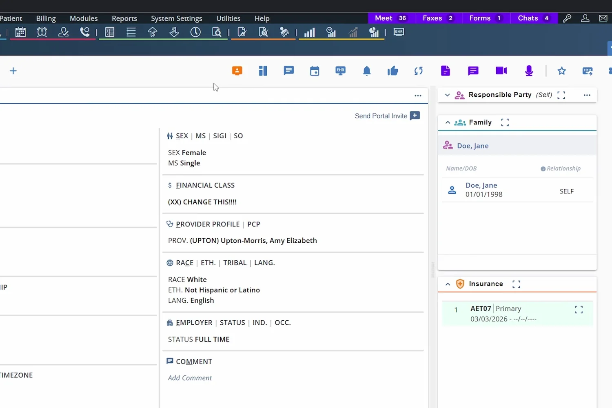Click the favorite star icon
The height and width of the screenshot is (408, 612).
(x=562, y=71)
